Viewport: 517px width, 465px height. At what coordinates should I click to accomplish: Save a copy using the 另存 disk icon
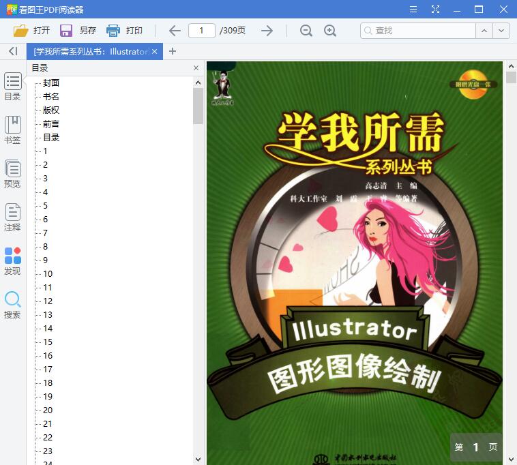pyautogui.click(x=66, y=31)
